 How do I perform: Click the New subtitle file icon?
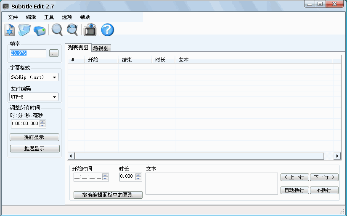pos(10,30)
